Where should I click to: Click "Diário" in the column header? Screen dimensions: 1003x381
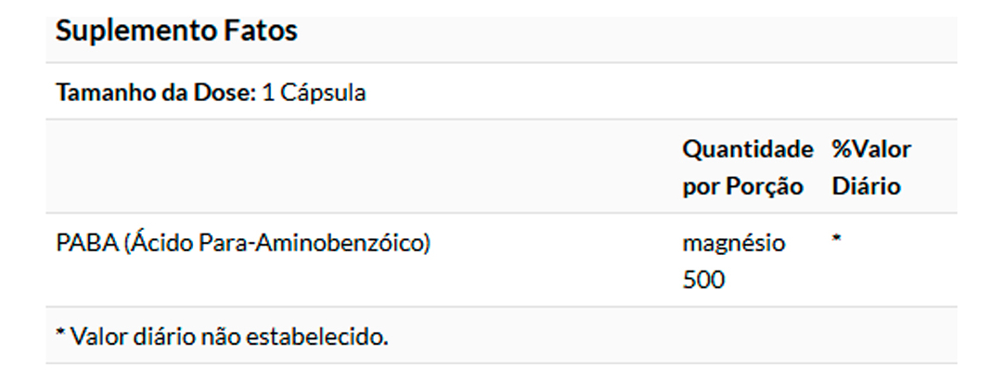click(866, 186)
